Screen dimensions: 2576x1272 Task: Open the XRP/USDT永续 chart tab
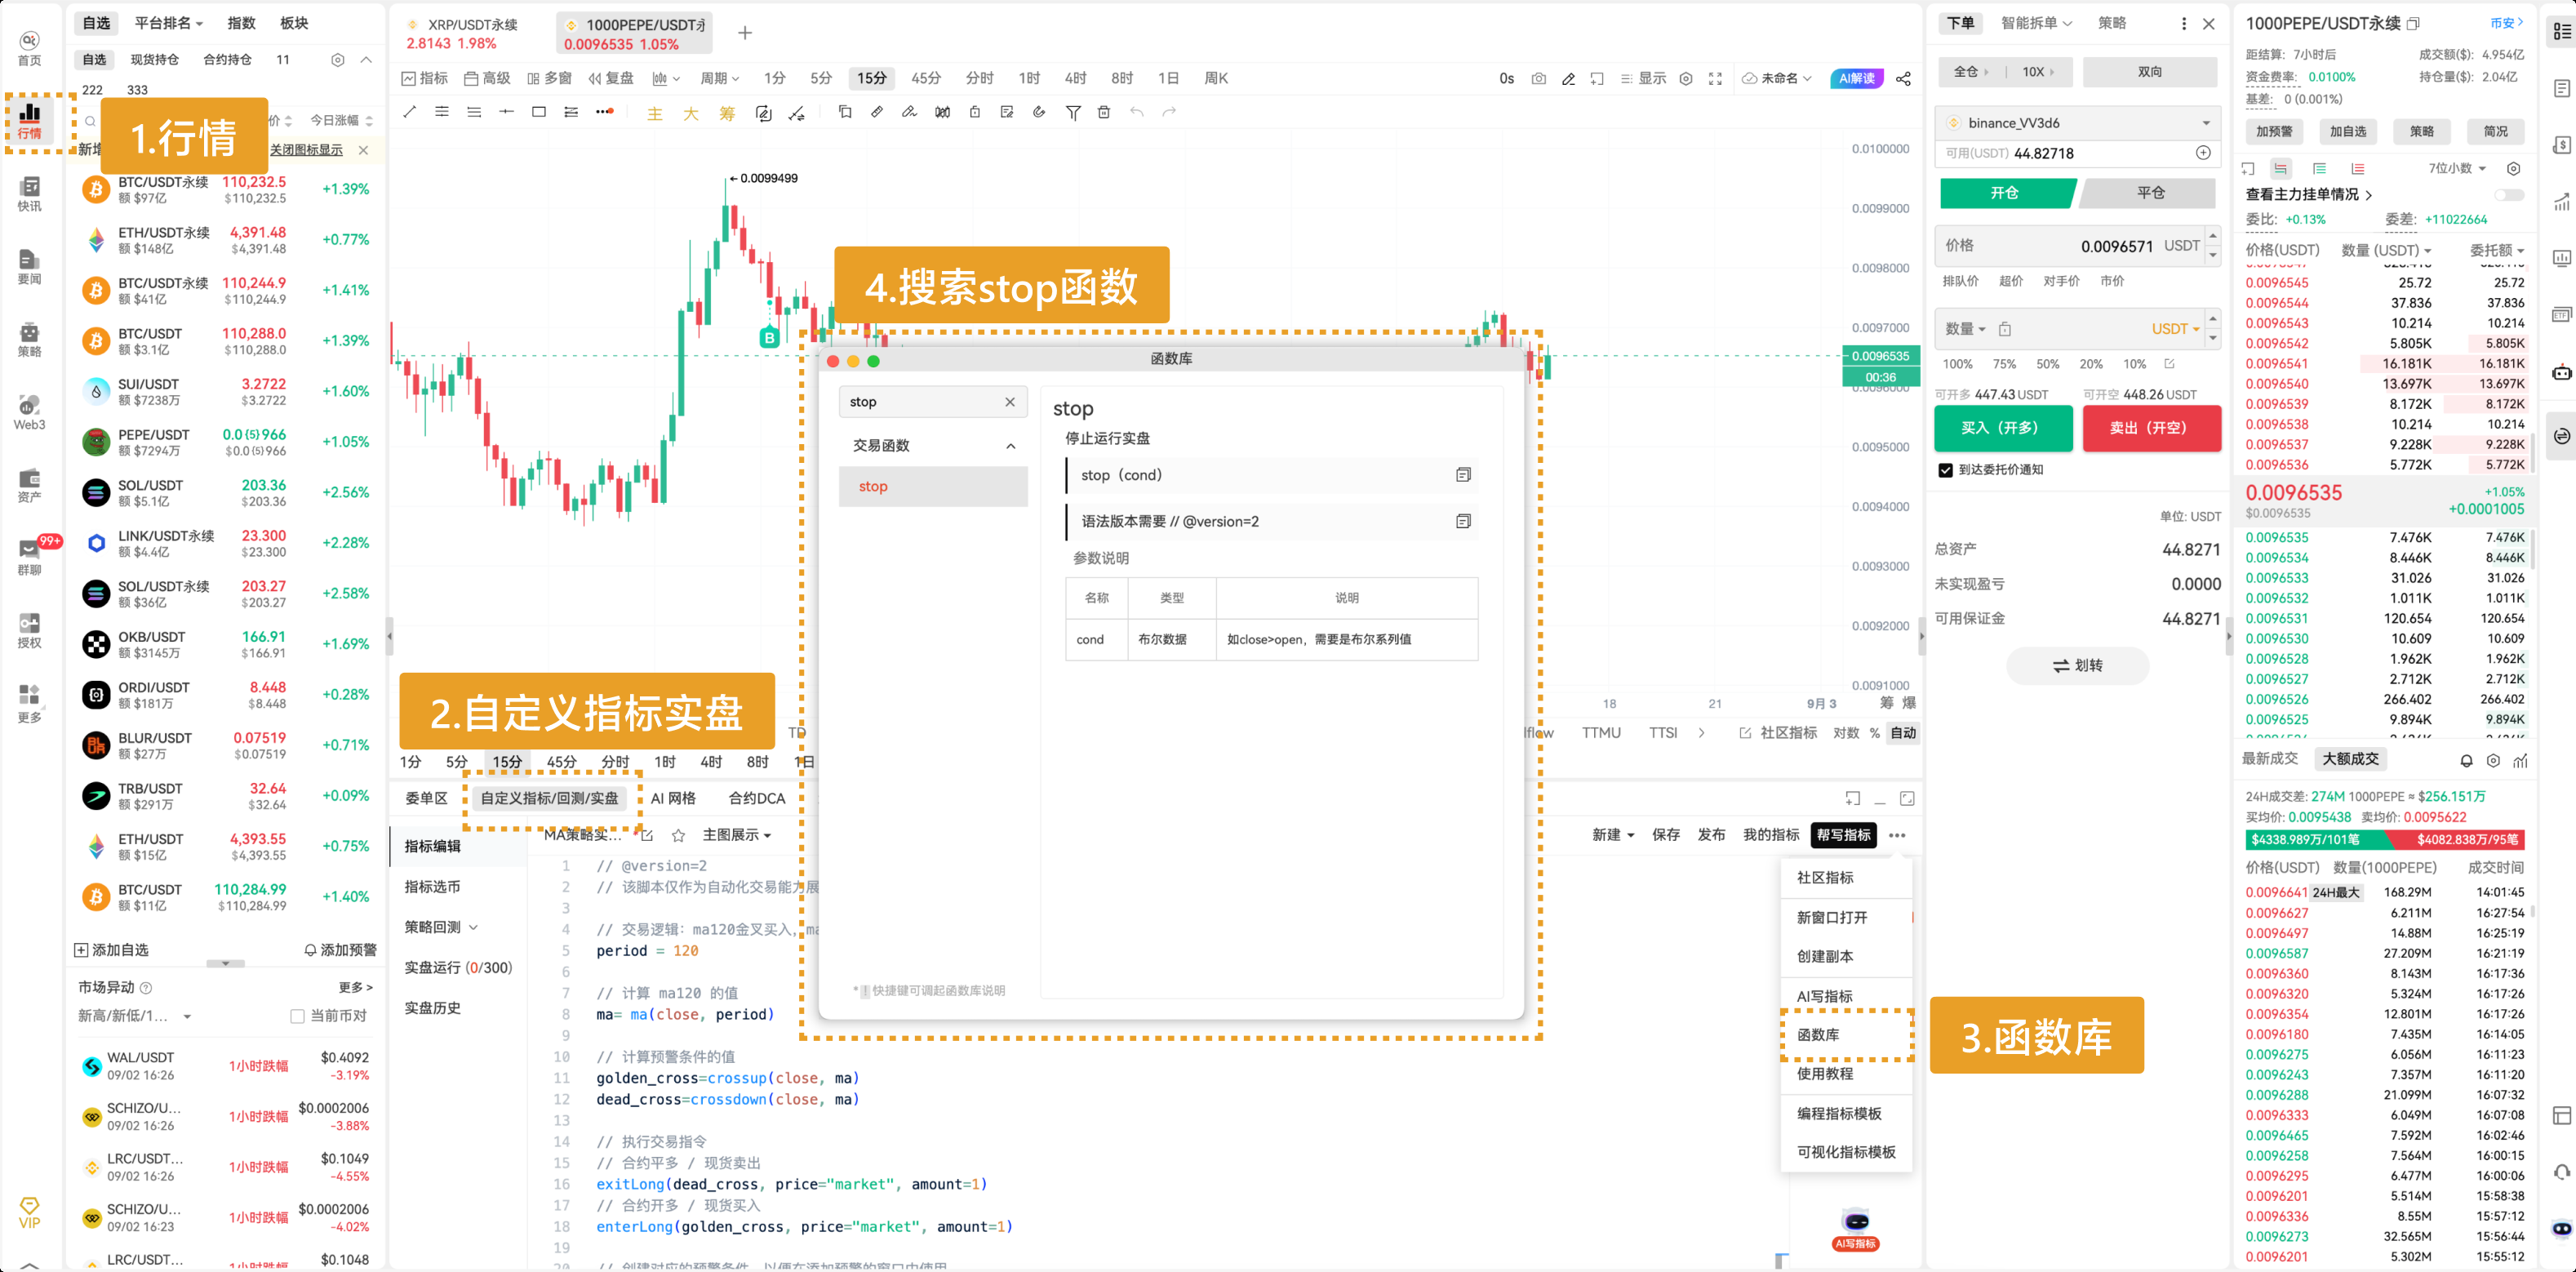472,33
